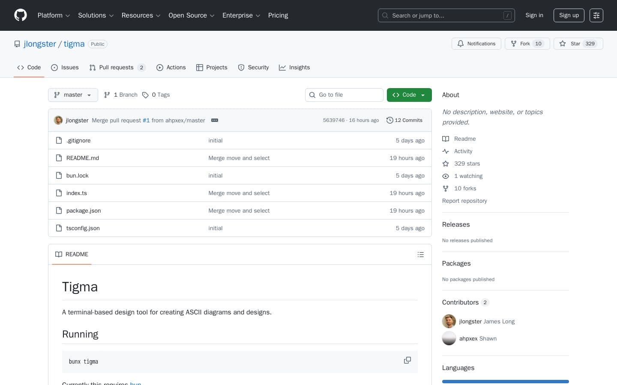Click the Sign in link
The width and height of the screenshot is (617, 385).
point(534,15)
